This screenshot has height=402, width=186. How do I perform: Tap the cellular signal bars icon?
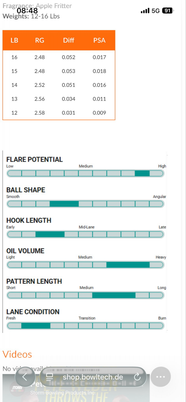coord(145,11)
